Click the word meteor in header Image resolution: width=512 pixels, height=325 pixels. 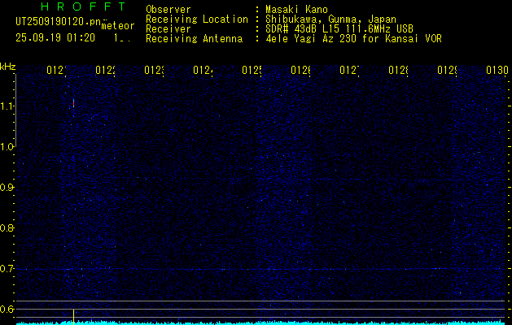coord(118,26)
